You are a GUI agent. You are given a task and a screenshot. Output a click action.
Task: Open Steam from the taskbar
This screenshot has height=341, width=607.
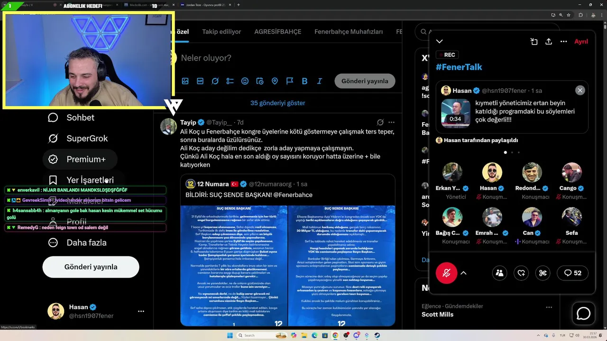[377, 335]
